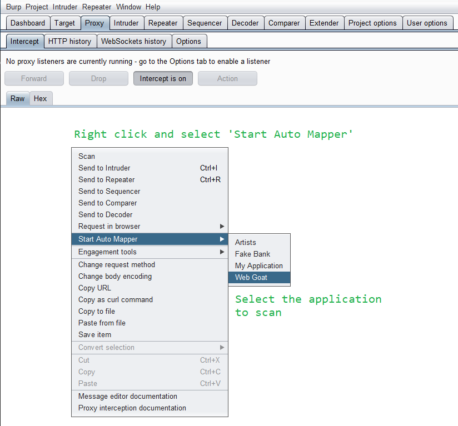Choose Fake Bank application
The width and height of the screenshot is (458, 426).
(x=252, y=254)
